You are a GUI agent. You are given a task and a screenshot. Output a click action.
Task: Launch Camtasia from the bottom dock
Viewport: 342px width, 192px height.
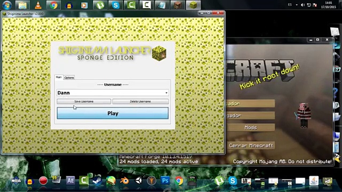click(84, 181)
